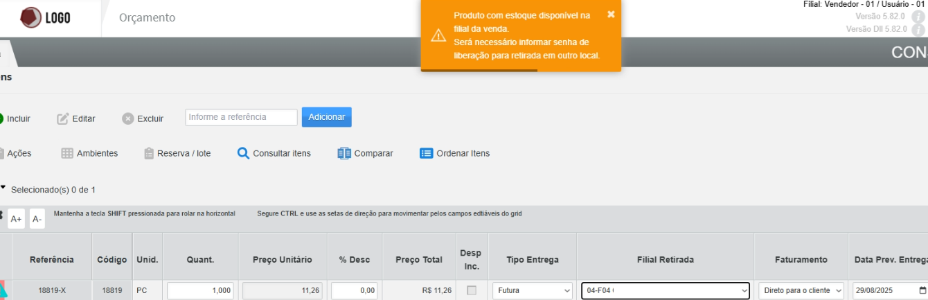Click the Comparar columns icon

344,153
